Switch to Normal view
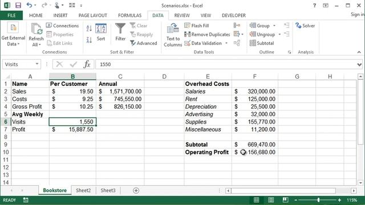365x205 pixels. coord(256,200)
